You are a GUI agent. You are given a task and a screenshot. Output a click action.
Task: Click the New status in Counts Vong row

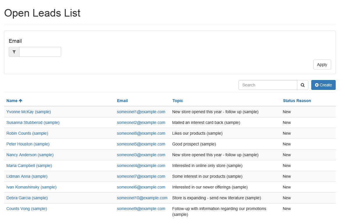click(287, 209)
